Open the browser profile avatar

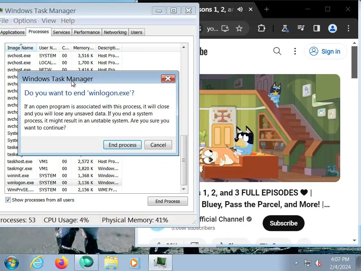pos(332,28)
